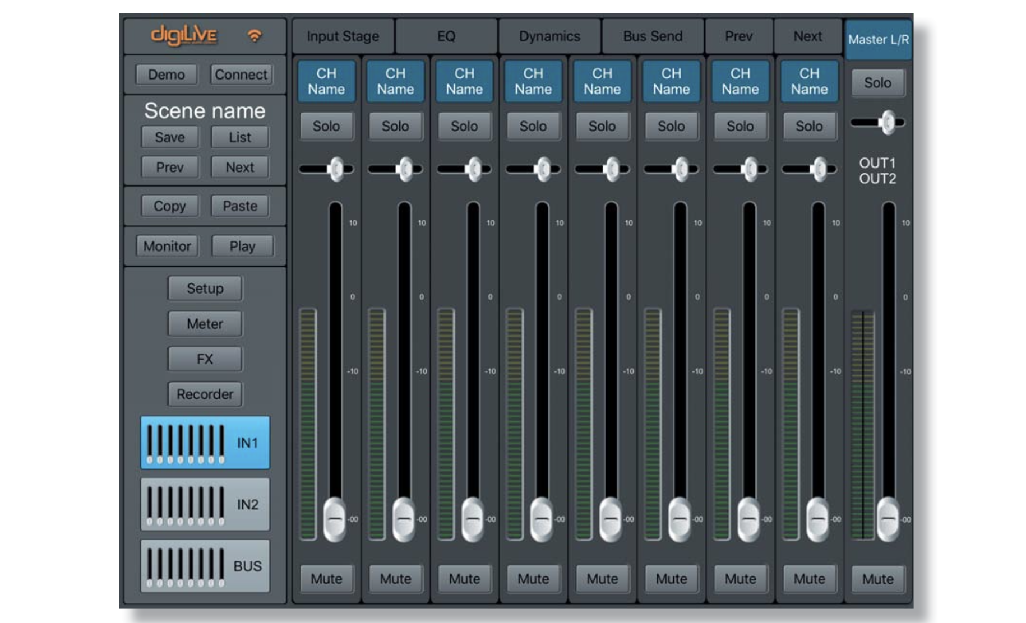The width and height of the screenshot is (1026, 623).
Task: Click the Connect button
Action: (x=241, y=75)
